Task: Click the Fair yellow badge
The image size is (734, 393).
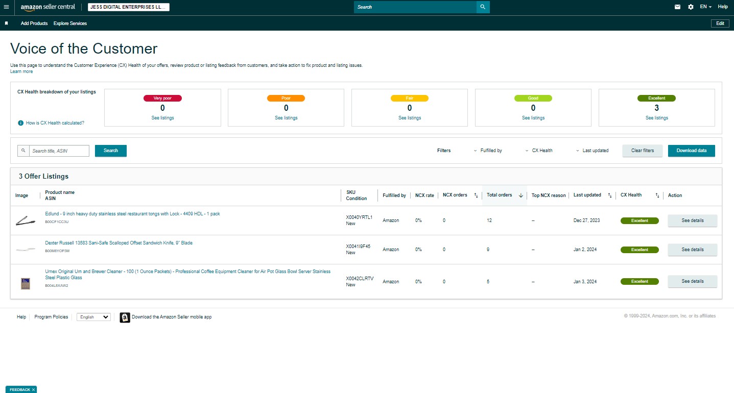Action: click(x=410, y=98)
